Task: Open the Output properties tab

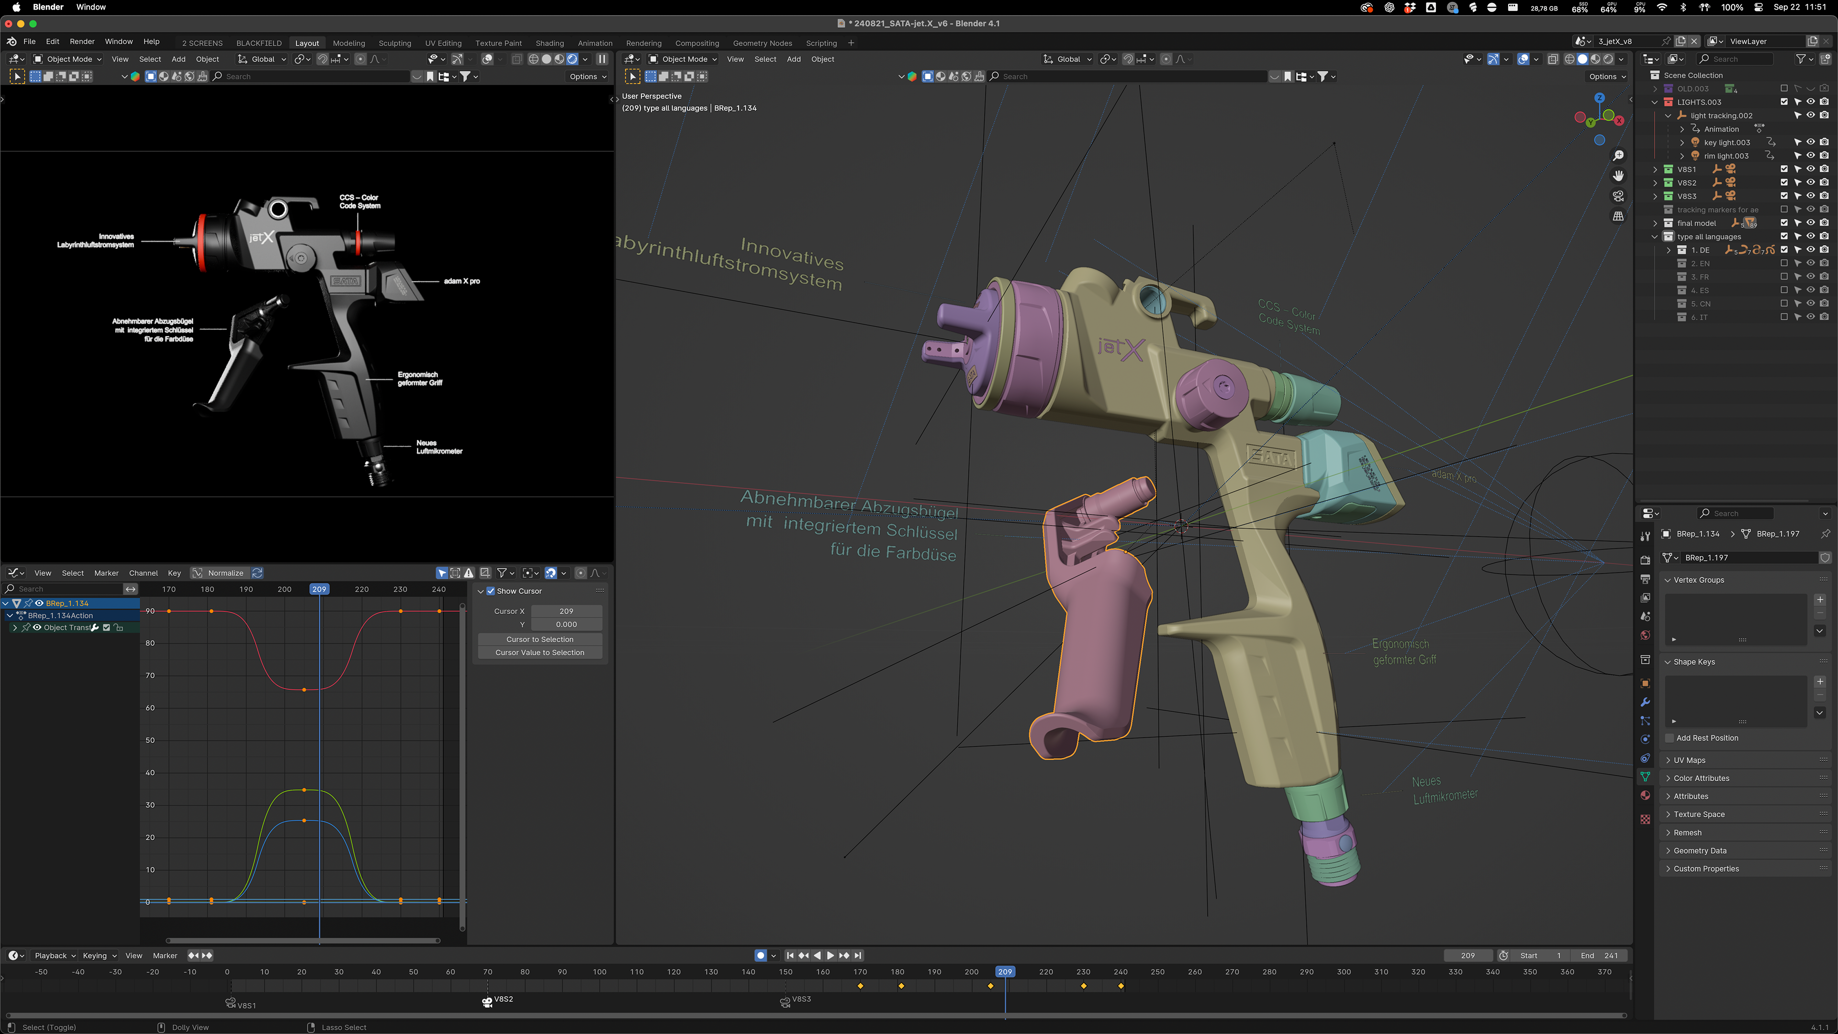Action: 1645,579
